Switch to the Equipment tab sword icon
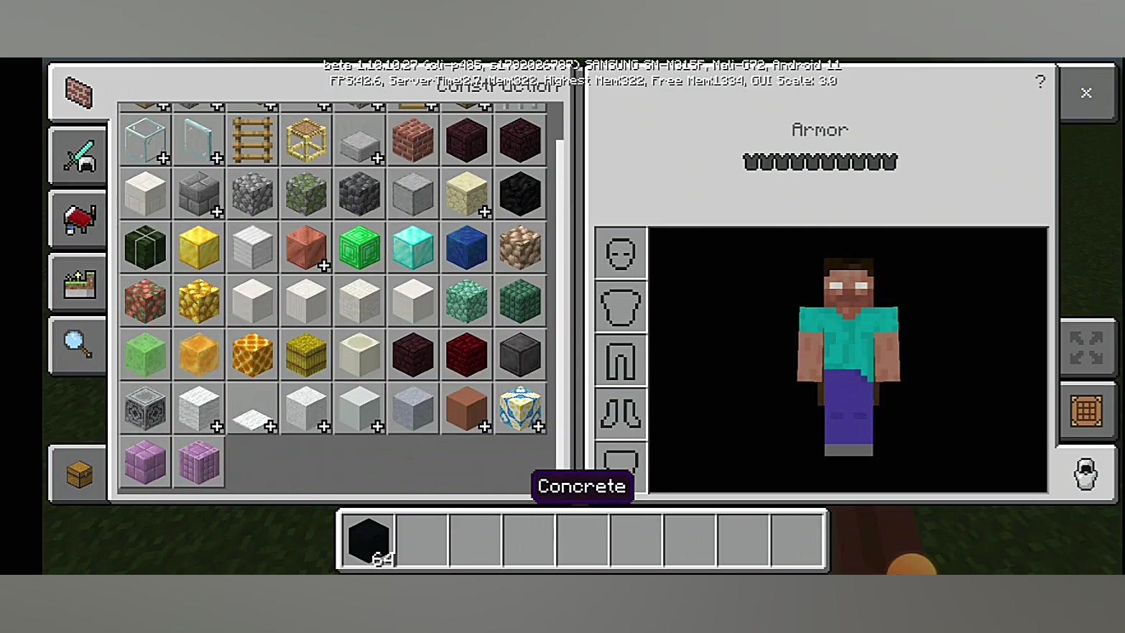The height and width of the screenshot is (633, 1125). pyautogui.click(x=79, y=155)
